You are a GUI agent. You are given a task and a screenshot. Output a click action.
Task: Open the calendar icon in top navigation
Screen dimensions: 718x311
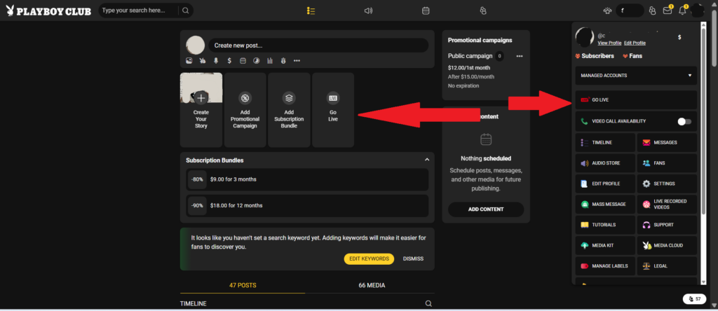pyautogui.click(x=426, y=11)
